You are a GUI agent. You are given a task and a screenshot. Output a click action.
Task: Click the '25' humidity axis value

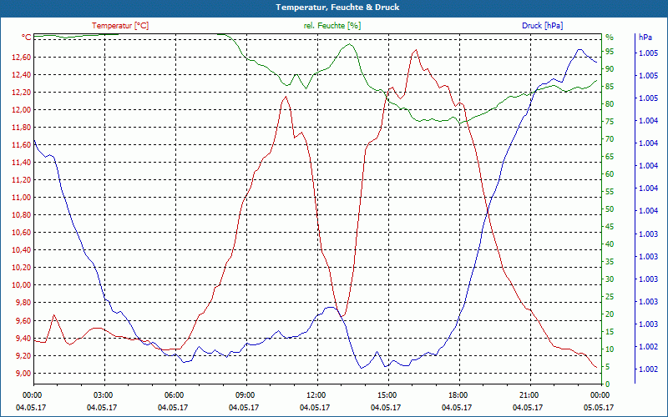pyautogui.click(x=610, y=297)
